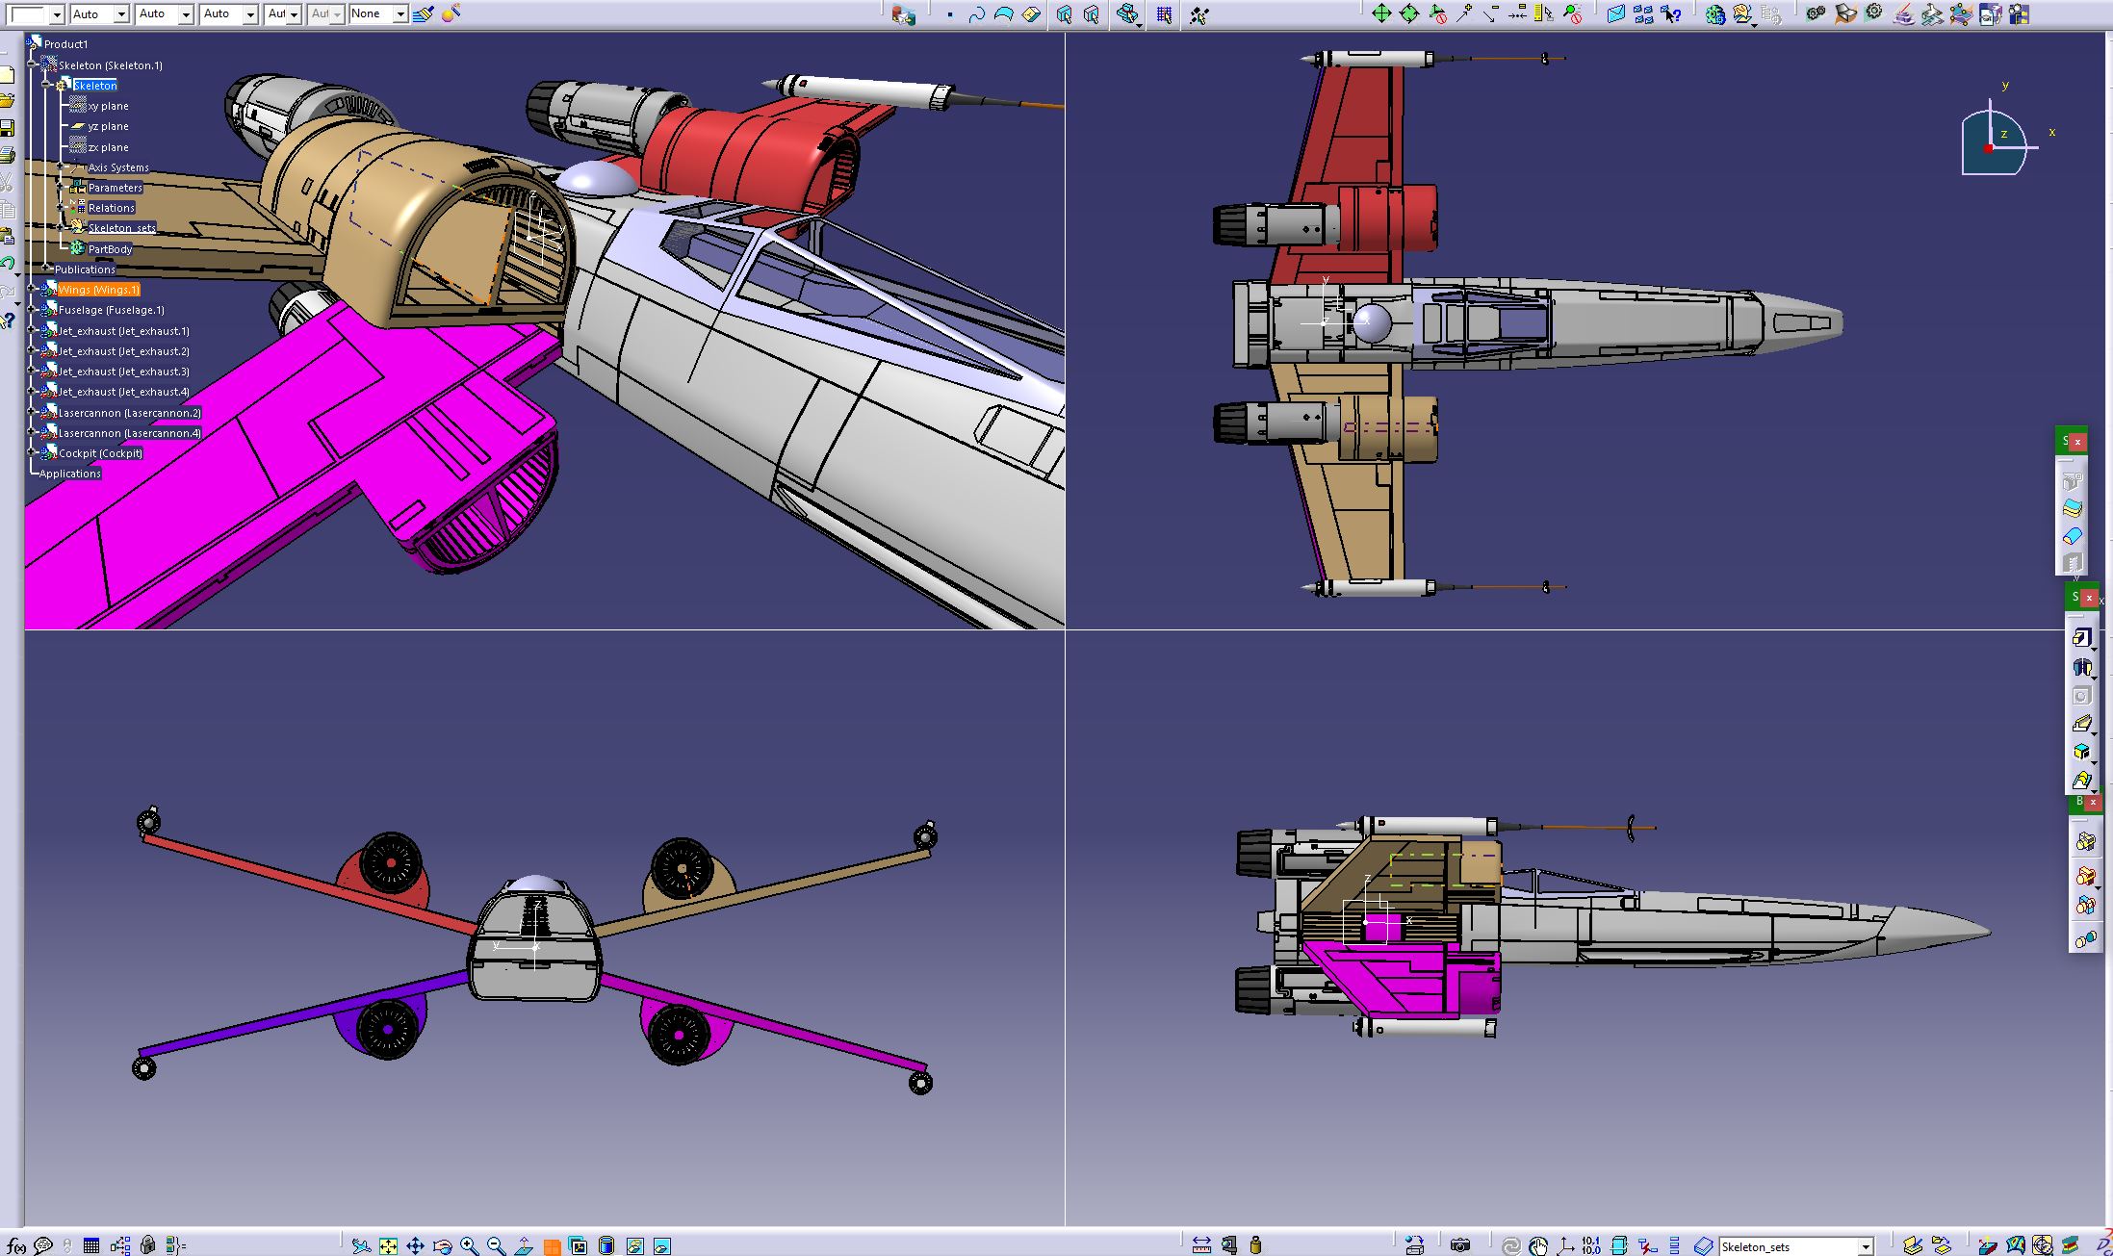Click the Normal View icon
Screen dimensions: 2113x1256
click(x=524, y=1245)
